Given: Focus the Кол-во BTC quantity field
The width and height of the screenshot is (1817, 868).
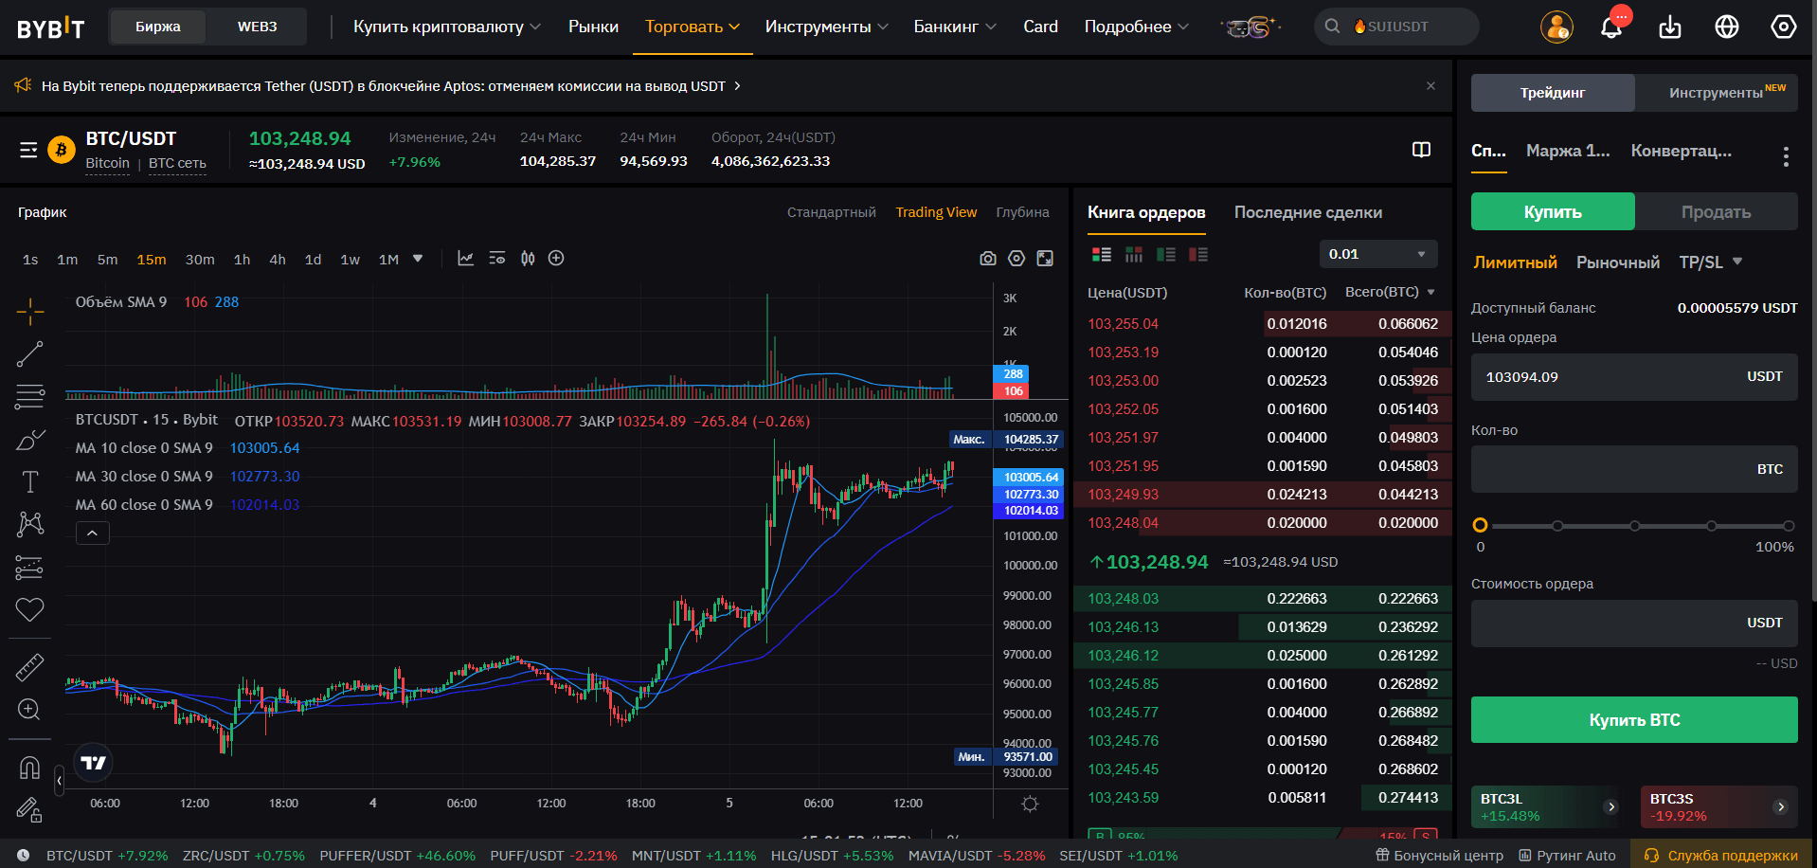Looking at the screenshot, I should [x=1634, y=469].
